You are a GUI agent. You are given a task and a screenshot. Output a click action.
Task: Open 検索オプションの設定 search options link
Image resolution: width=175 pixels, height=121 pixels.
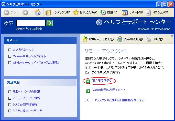coord(29,29)
